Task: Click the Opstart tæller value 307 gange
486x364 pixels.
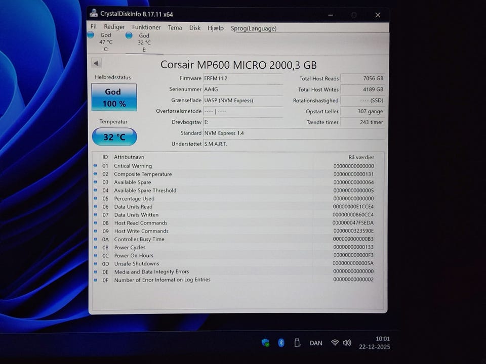Action: click(x=362, y=111)
